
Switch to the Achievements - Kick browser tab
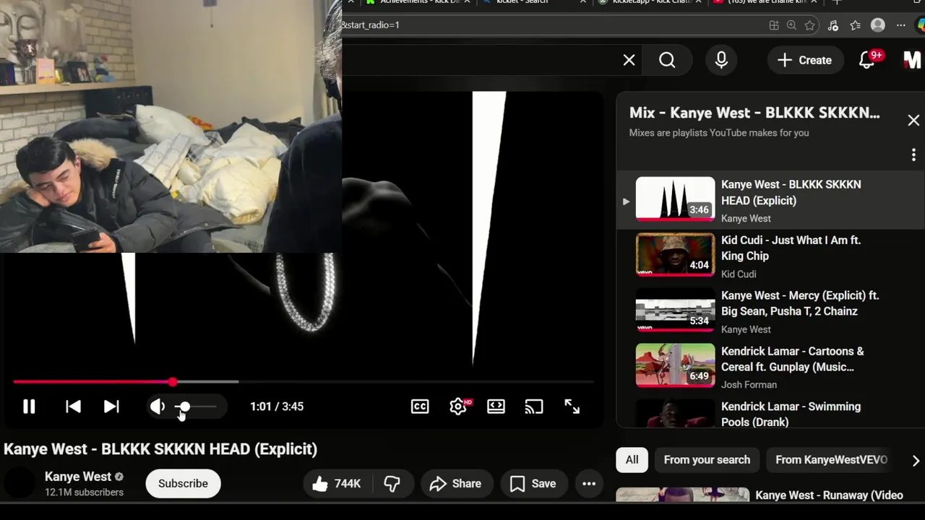coord(419,2)
